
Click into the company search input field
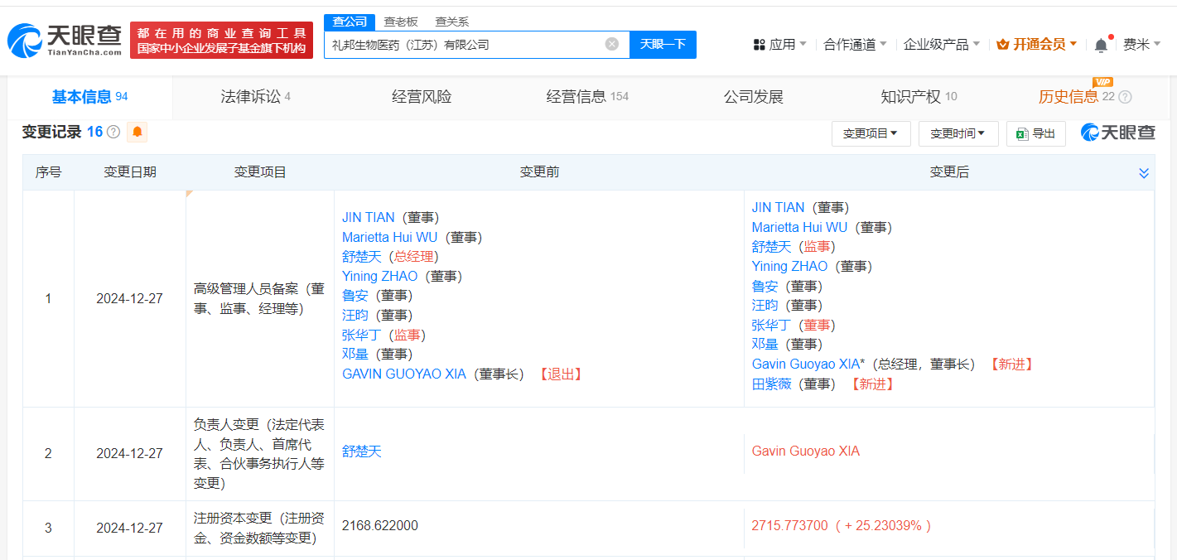(464, 45)
